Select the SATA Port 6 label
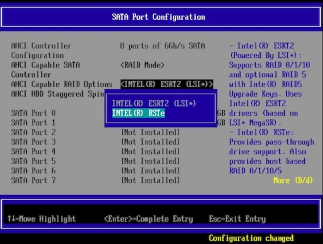 coord(33,170)
